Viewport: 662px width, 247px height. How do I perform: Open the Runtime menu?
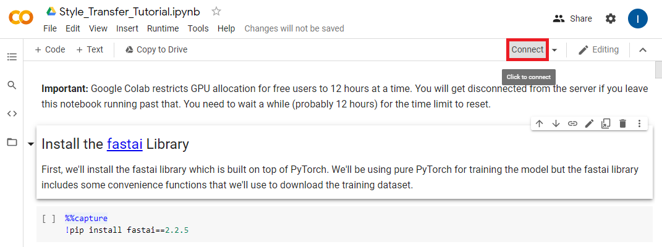click(163, 28)
